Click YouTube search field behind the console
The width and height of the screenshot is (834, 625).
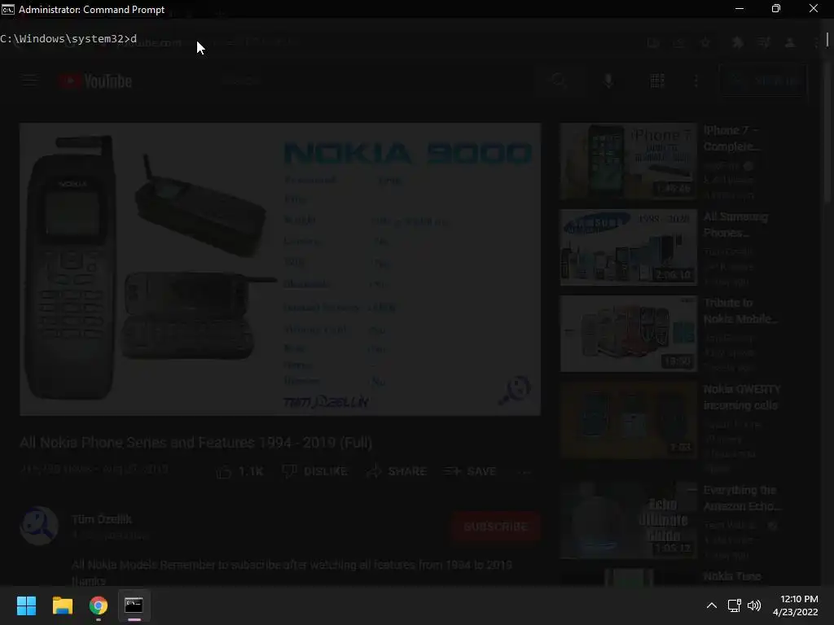(375, 81)
